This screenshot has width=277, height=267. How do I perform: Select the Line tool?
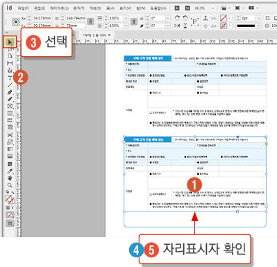(10, 85)
